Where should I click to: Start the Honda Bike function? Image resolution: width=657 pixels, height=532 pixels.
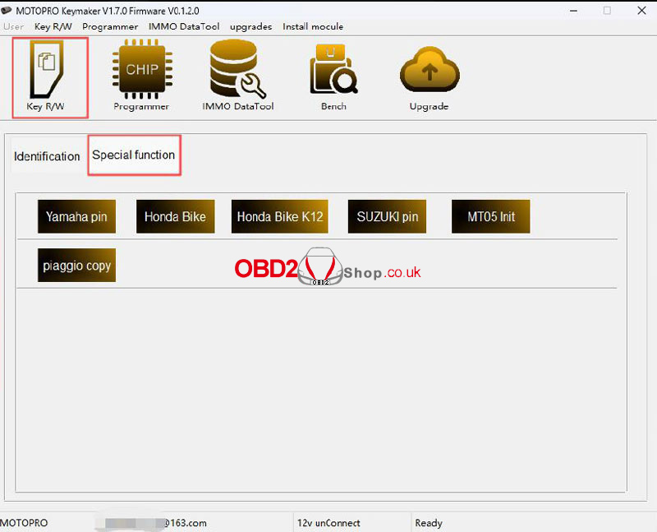click(175, 216)
